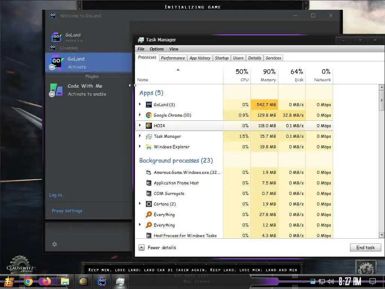Sort processes by Disk column header
Image resolution: width=385 pixels, height=289 pixels.
tap(292, 75)
